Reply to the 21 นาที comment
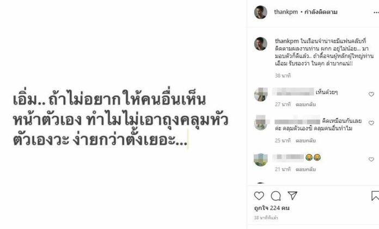The width and height of the screenshot is (379, 229). click(306, 169)
